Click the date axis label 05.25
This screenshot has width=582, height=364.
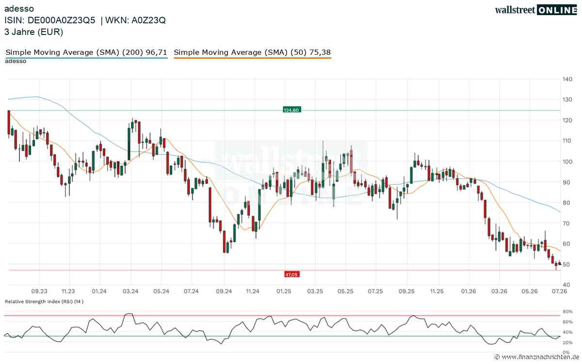coord(345,291)
